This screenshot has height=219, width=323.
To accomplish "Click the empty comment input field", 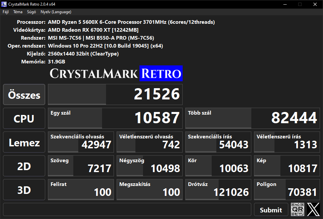I will (x=127, y=210).
